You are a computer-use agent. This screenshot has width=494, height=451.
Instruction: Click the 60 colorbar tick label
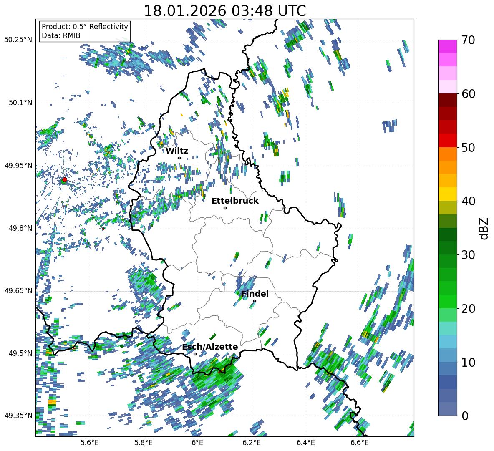468,94
